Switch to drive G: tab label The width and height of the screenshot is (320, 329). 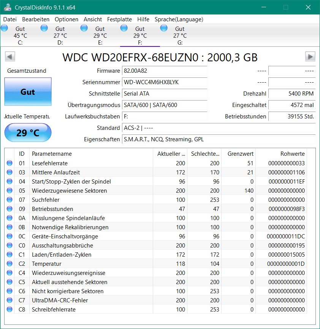tap(180, 35)
